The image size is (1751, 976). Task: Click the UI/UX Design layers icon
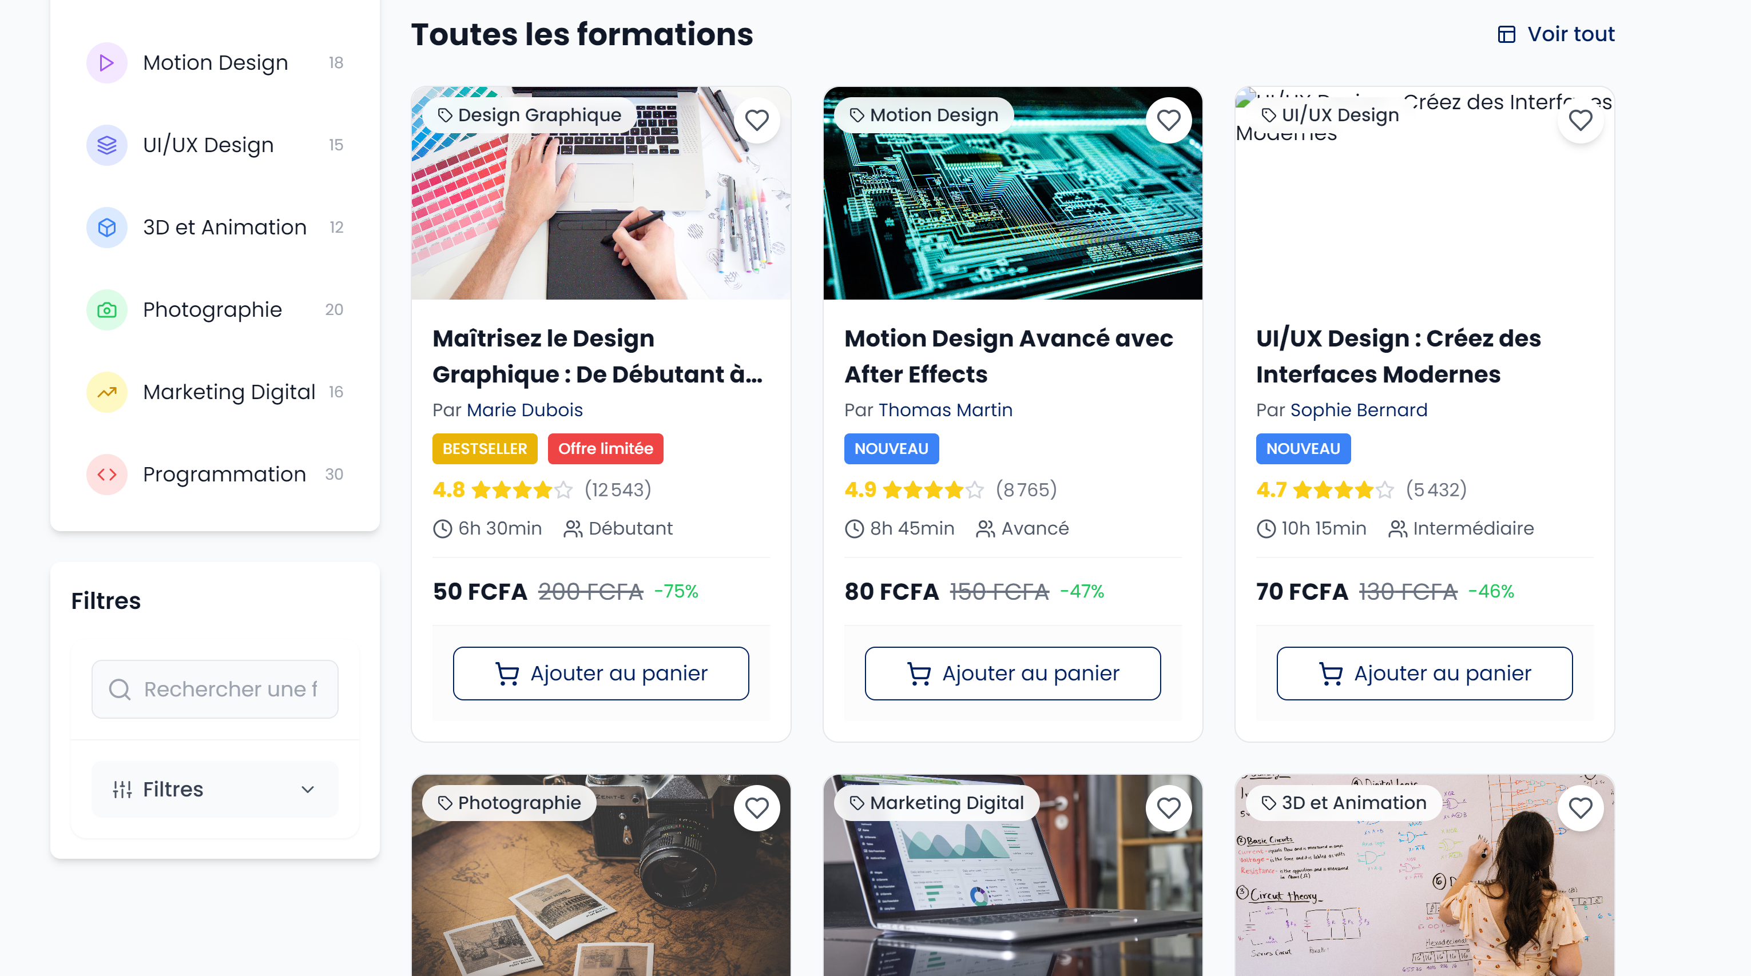tap(107, 145)
